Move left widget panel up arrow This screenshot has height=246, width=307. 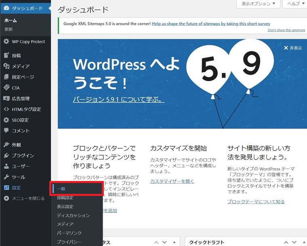coord(156,242)
